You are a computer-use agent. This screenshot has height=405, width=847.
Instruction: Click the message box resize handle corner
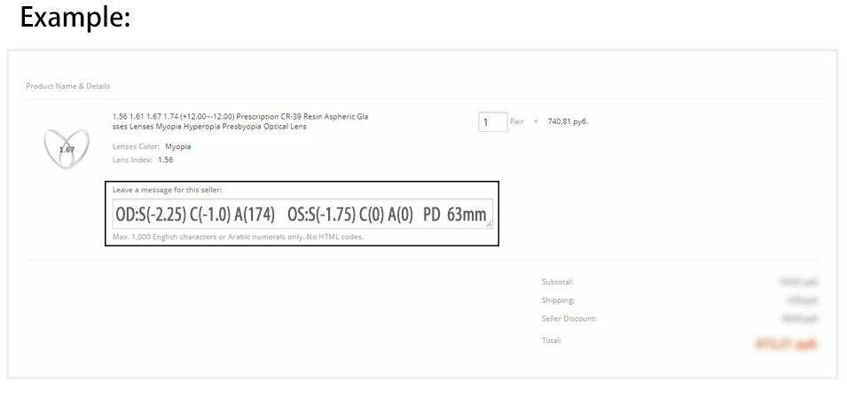(489, 225)
